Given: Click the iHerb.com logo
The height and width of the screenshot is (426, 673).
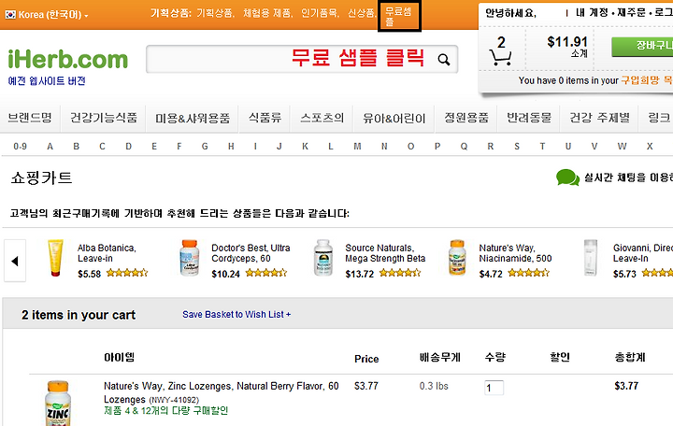Looking at the screenshot, I should 68,59.
